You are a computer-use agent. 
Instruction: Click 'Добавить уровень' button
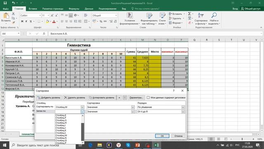point(49,98)
